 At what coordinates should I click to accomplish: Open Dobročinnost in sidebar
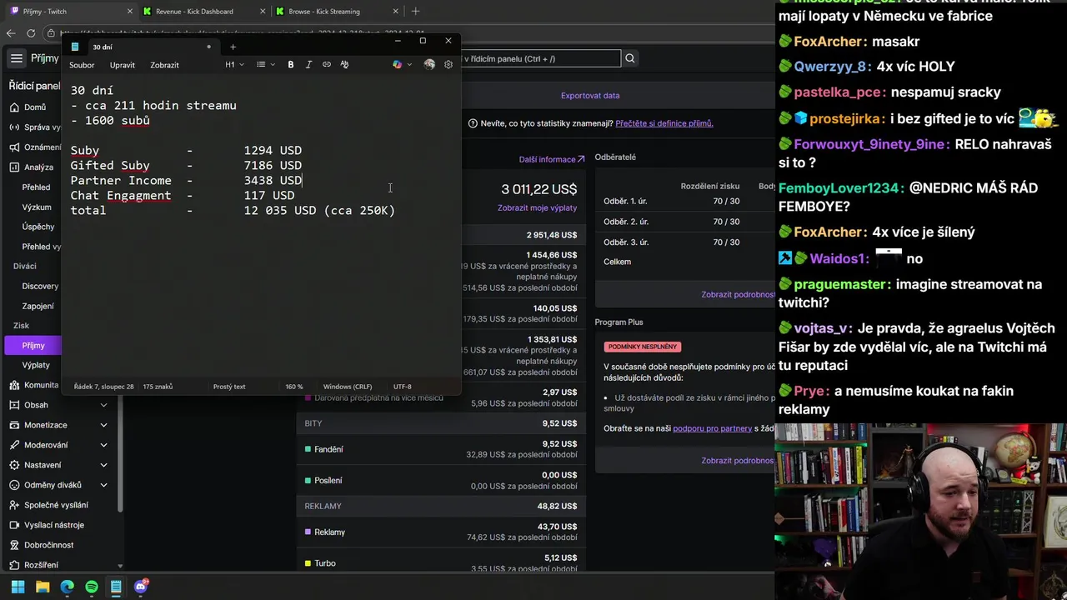[48, 545]
